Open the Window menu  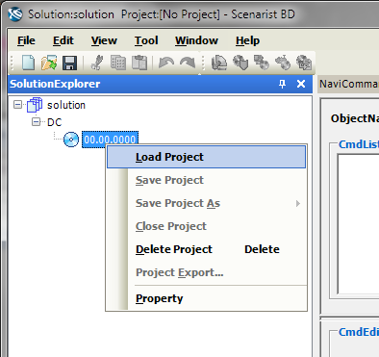point(196,40)
